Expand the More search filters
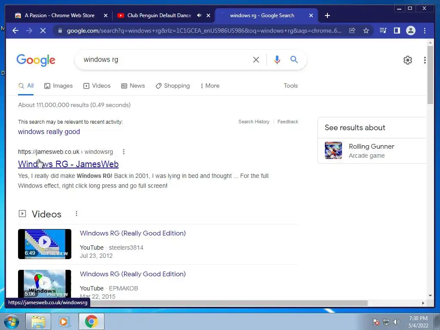This screenshot has width=440, height=330. click(x=210, y=86)
